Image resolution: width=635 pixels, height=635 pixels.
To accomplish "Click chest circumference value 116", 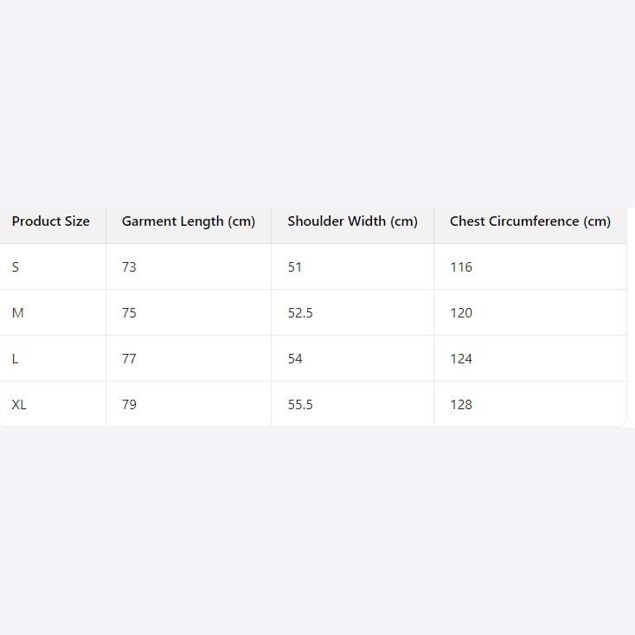I will coord(461,267).
